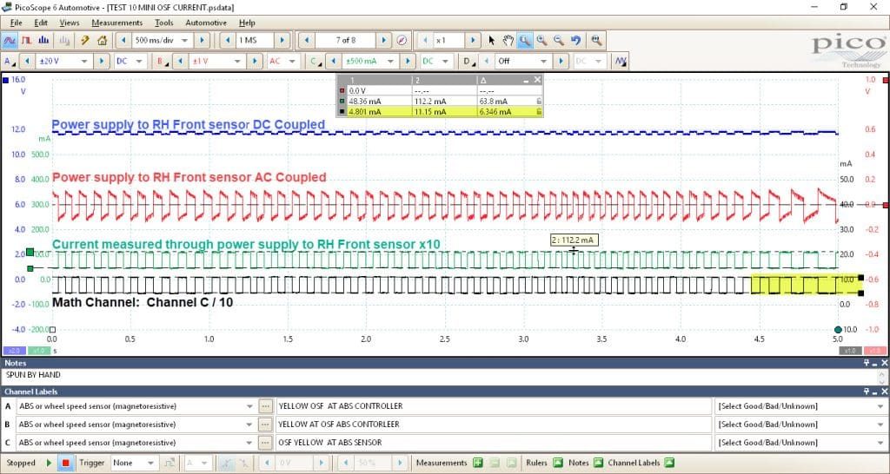This screenshot has height=474, width=890.
Task: Click the ellipsis button for Channel C label
Action: [264, 442]
